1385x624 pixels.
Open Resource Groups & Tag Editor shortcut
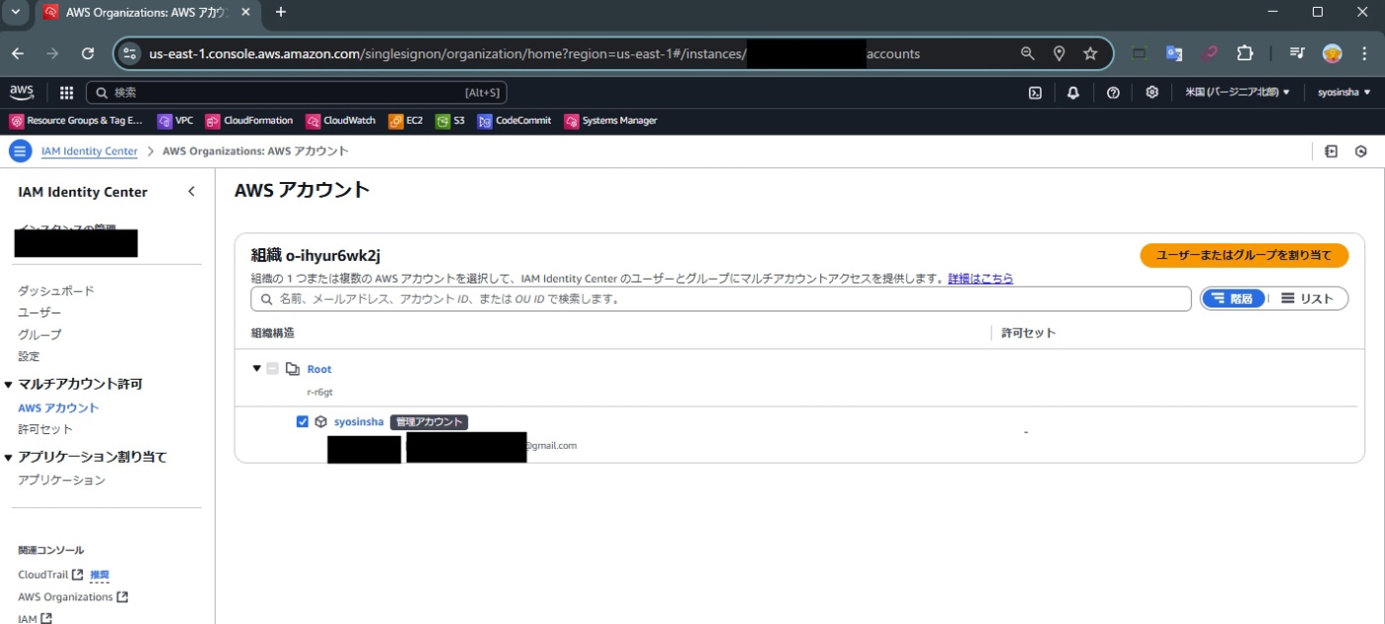tap(76, 121)
